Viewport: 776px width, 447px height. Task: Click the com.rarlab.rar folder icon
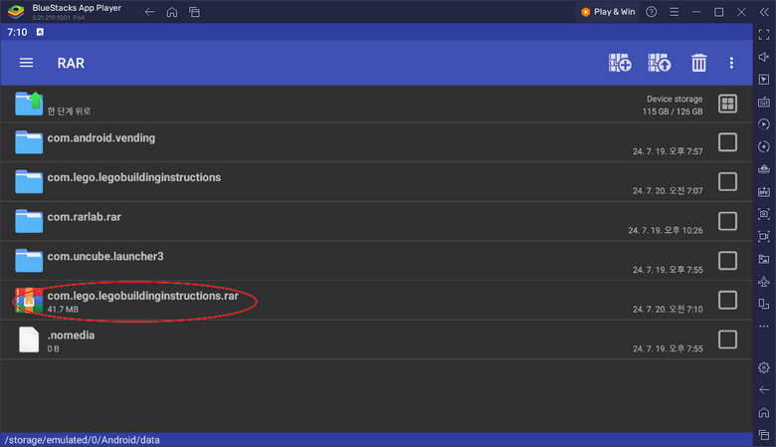(x=29, y=221)
